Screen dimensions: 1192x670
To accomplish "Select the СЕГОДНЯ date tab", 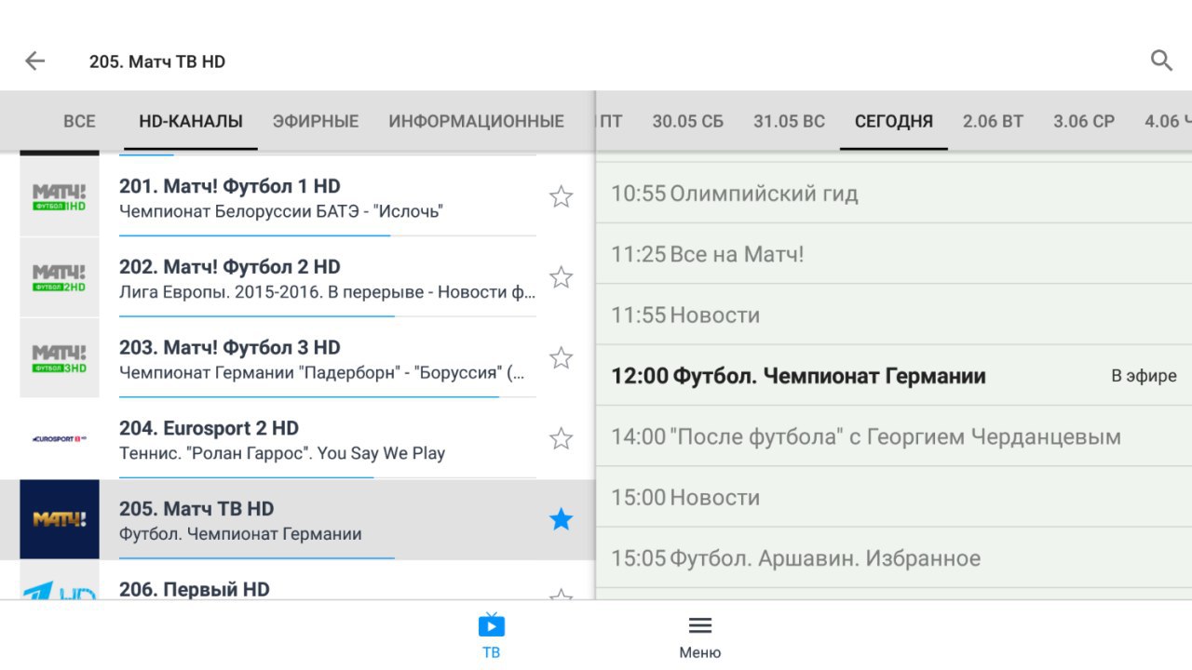I will [894, 121].
